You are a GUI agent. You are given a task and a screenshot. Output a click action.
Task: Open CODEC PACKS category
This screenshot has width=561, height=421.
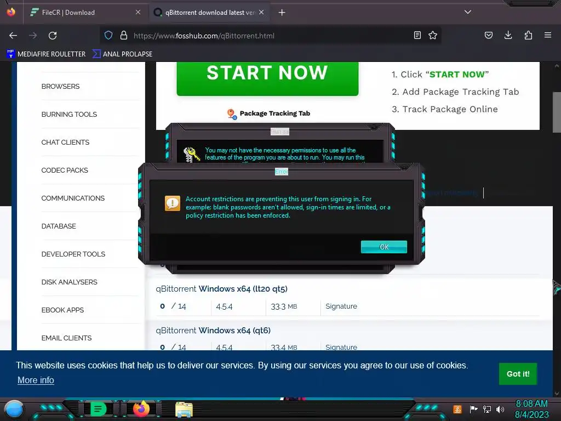coord(65,170)
